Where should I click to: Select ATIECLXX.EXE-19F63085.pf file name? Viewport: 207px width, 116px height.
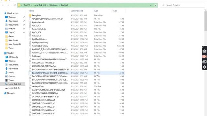tap(43, 63)
